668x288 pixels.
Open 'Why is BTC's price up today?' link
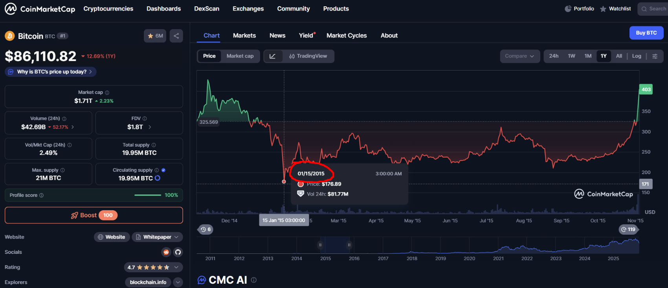pyautogui.click(x=51, y=72)
